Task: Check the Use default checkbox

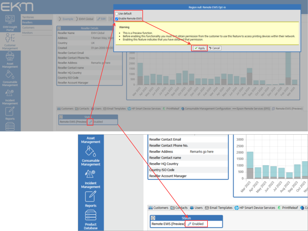Action: point(117,14)
